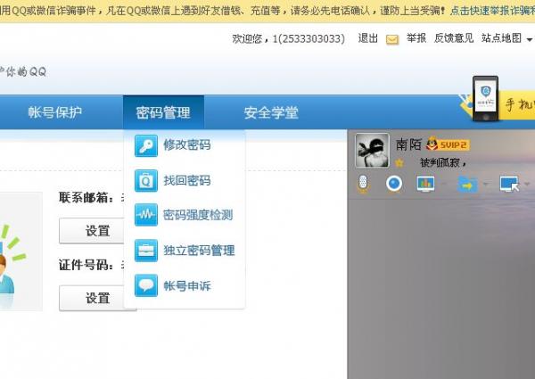The width and height of the screenshot is (535, 379).
Task: Open the 反馈意见 link
Action: point(454,38)
